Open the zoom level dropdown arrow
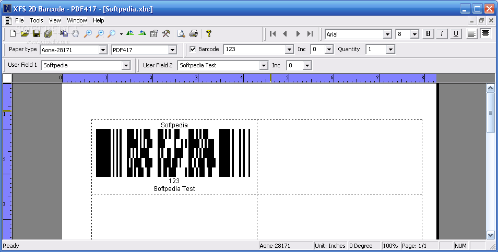498x252 pixels. pos(121,33)
